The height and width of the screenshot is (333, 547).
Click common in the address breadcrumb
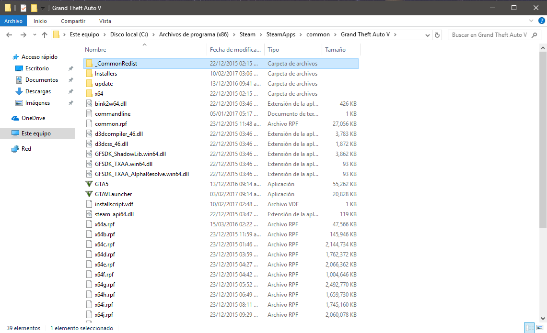[x=318, y=34]
